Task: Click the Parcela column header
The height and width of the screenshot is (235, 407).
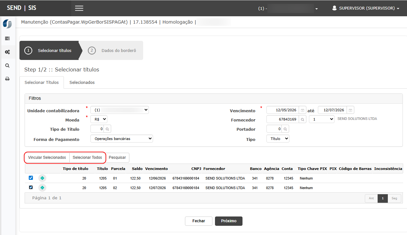Action: point(118,169)
